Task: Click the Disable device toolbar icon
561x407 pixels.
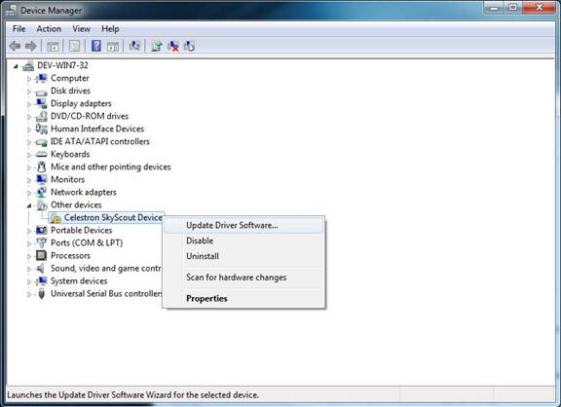Action: click(x=189, y=46)
